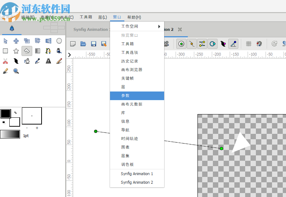The height and width of the screenshot is (197, 286).
Task: Select the Scale tool
Action: 27,41
